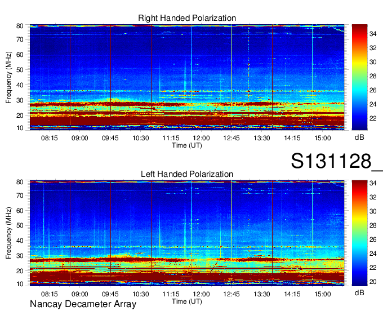
Task: Click 30 MHz tick on right-handed plot
Action: [x=20, y=100]
